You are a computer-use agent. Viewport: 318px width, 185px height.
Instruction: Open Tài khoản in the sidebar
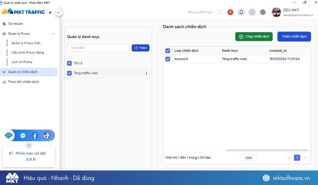click(16, 24)
